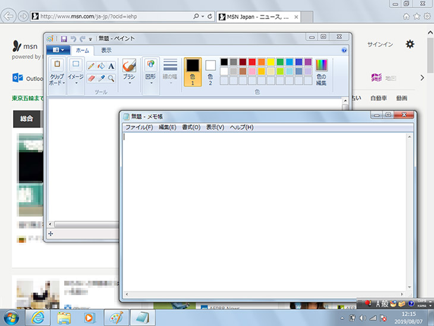Image resolution: width=434 pixels, height=326 pixels.
Task: Select the Color 2 (色2) box
Action: (210, 71)
